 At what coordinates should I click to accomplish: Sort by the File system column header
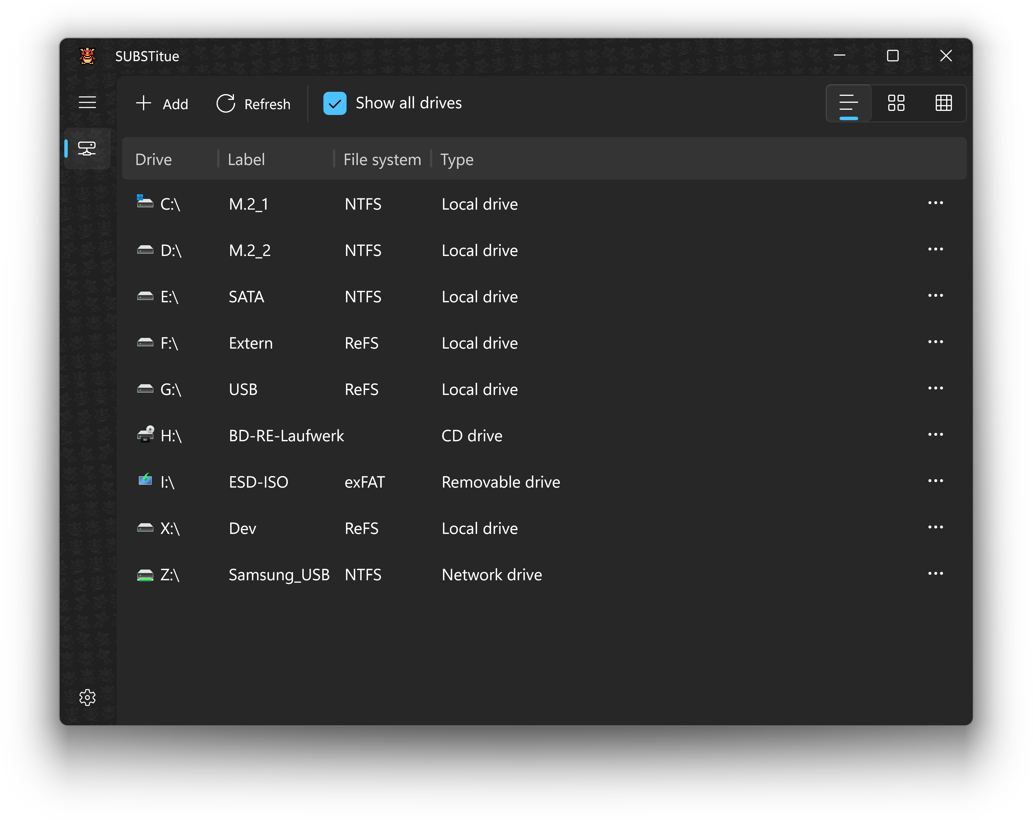(382, 159)
